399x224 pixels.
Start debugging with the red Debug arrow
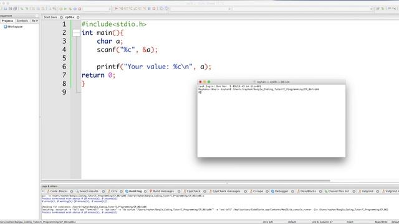116,8
